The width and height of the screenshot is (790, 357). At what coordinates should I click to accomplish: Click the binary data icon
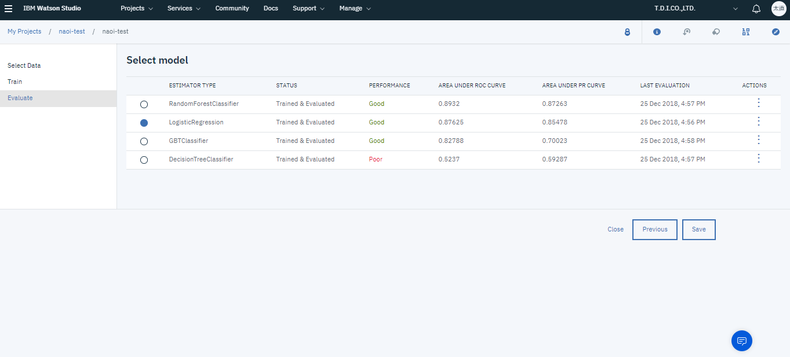746,32
